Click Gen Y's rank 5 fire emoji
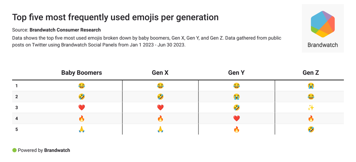This screenshot has height=162, width=356. (236, 129)
